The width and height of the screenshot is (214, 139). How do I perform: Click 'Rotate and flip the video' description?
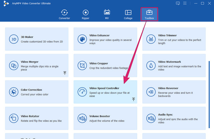41,121
